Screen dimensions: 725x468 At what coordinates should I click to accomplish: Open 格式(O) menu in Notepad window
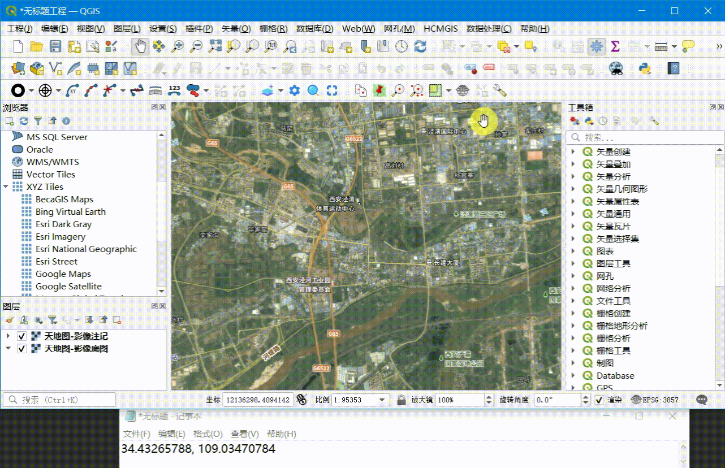tap(208, 434)
